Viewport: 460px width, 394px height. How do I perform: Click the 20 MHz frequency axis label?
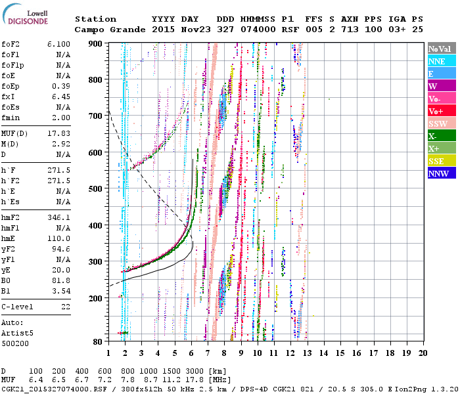423,353
